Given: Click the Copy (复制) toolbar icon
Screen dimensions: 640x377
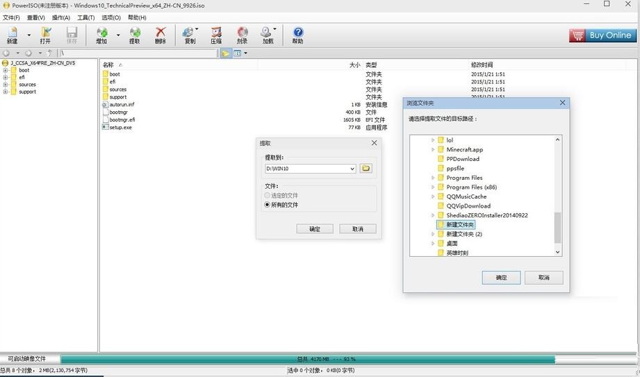Looking at the screenshot, I should tap(190, 35).
